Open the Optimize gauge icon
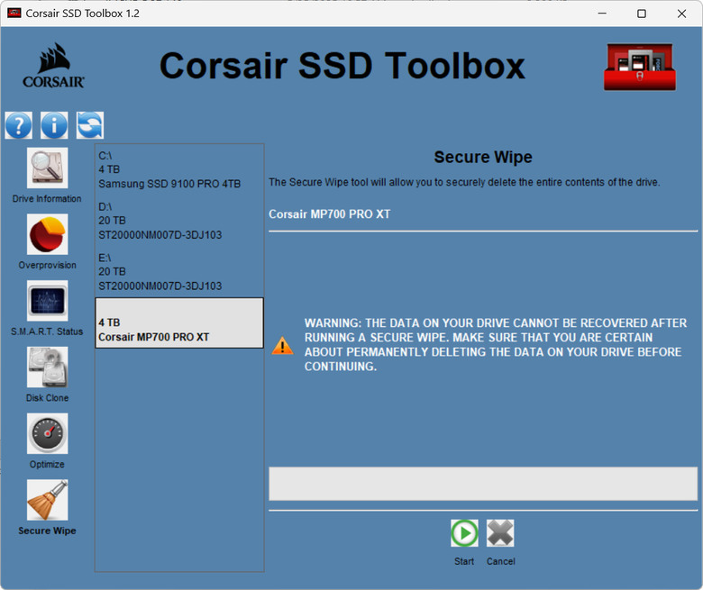Image resolution: width=703 pixels, height=590 pixels. pyautogui.click(x=48, y=433)
